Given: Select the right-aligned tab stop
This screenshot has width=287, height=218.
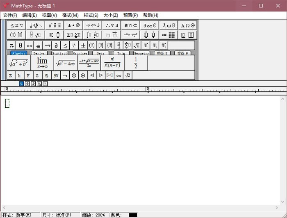Looking at the screenshot, I should click(33, 84).
